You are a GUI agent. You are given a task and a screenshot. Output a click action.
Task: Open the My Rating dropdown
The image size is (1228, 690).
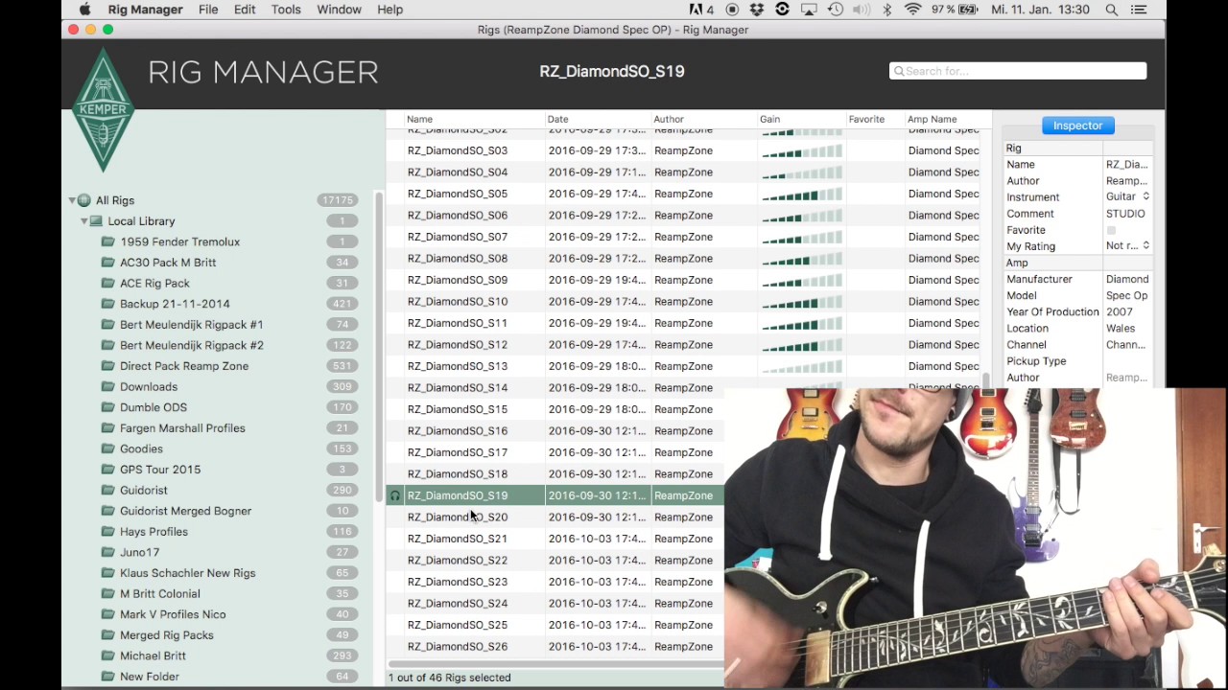click(1127, 246)
